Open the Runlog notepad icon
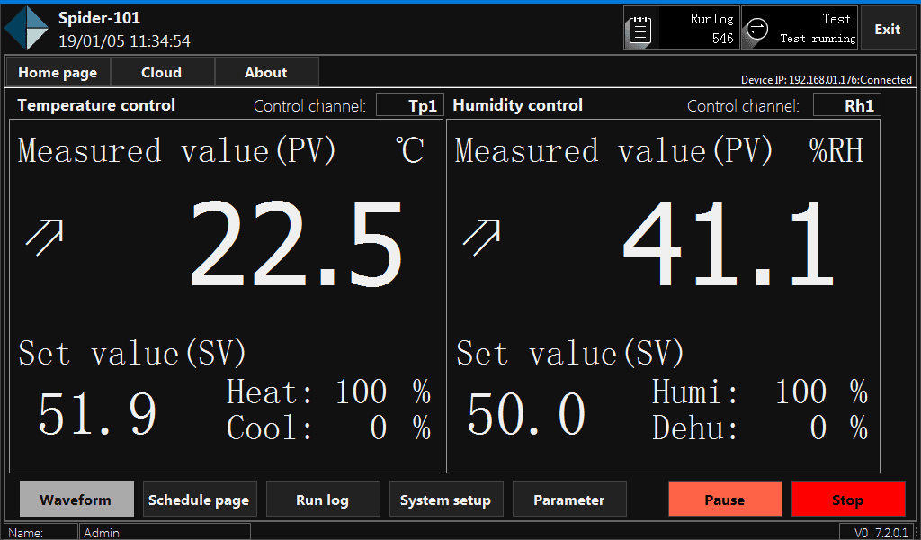The image size is (921, 540). click(640, 30)
